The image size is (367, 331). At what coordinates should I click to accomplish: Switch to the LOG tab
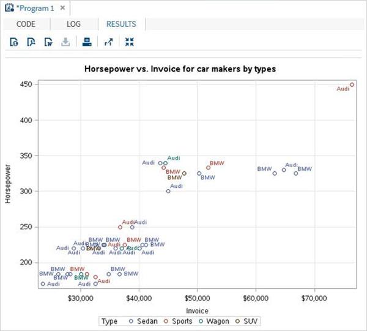(x=73, y=24)
